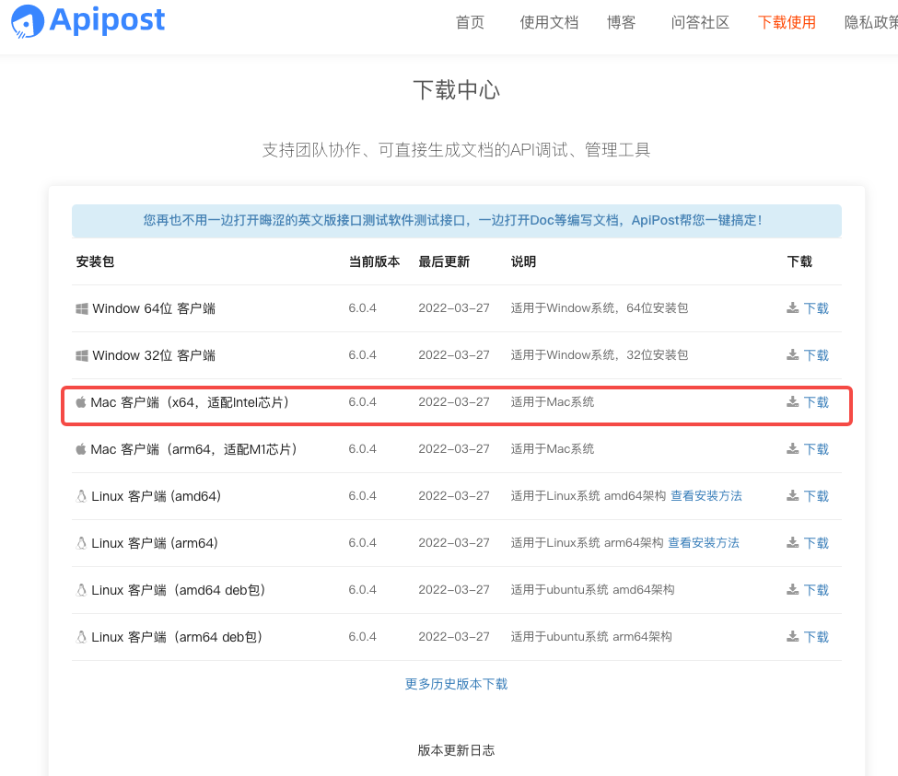Download the Window 64位 客户端 via 下载 link
Viewport: 898px width, 776px height.
[816, 308]
